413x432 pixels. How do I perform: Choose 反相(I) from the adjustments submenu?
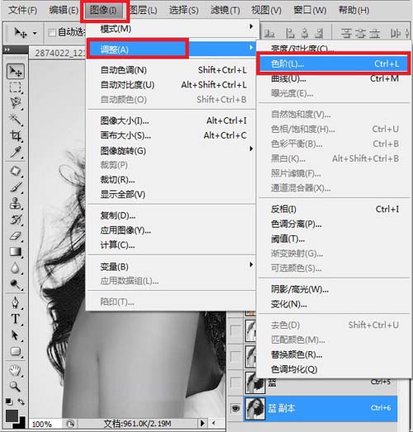pyautogui.click(x=334, y=209)
